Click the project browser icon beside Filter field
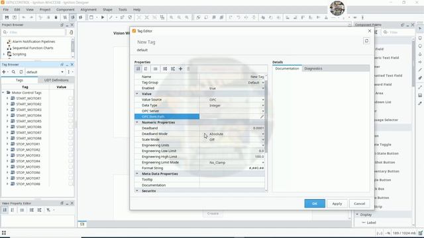The height and width of the screenshot is (238, 424). coord(71,32)
